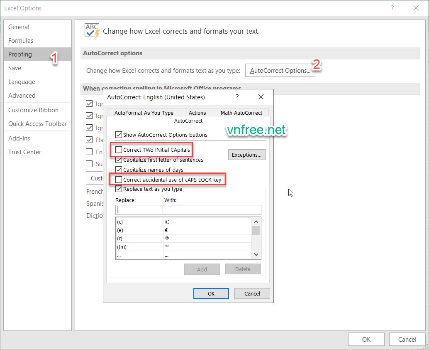Uncheck Show AutoCorrect Options buttons
Viewport: 429px width, 350px height.
tap(119, 135)
